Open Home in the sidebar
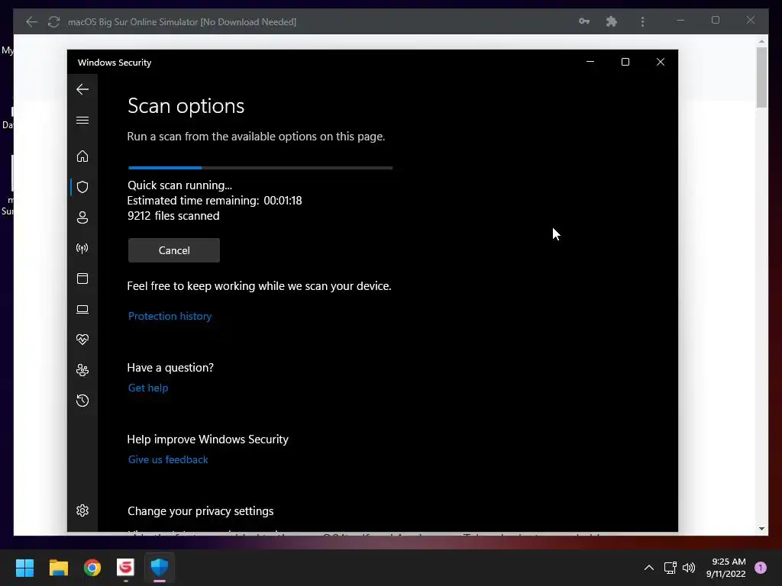 click(82, 156)
